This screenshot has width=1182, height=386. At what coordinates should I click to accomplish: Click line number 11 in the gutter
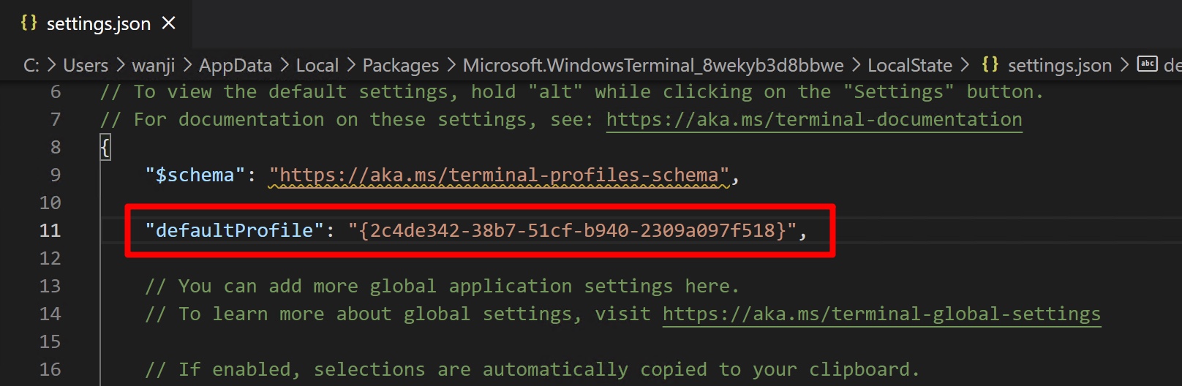coord(50,230)
